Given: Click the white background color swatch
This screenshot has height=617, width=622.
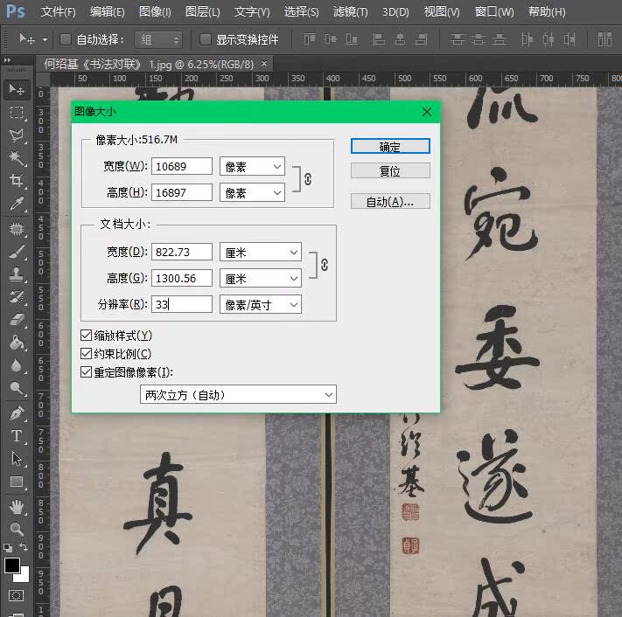Looking at the screenshot, I should pyautogui.click(x=24, y=576).
